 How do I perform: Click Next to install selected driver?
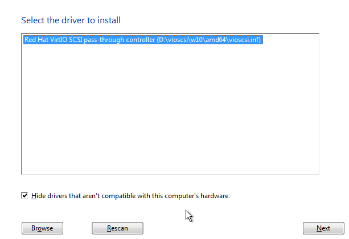pyautogui.click(x=323, y=228)
